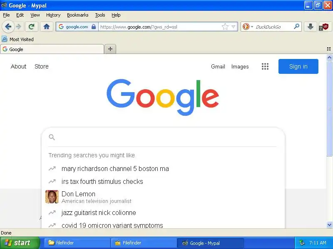Reload the page with the green refresh icon

tap(32, 27)
